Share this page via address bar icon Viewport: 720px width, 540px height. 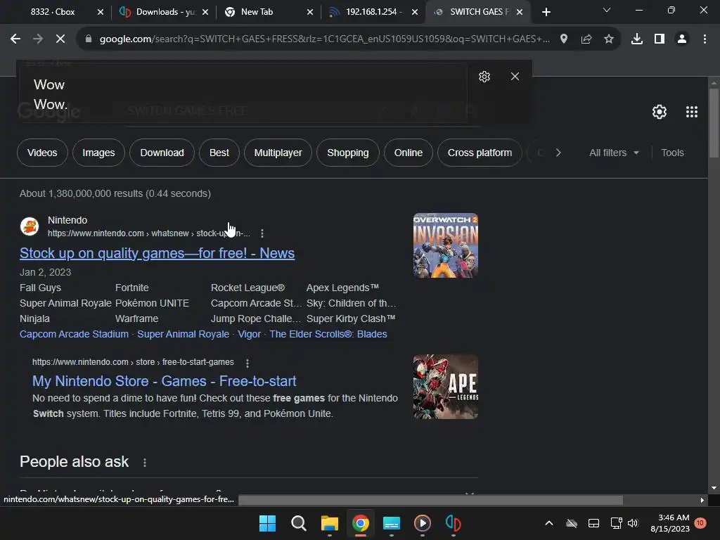586,39
